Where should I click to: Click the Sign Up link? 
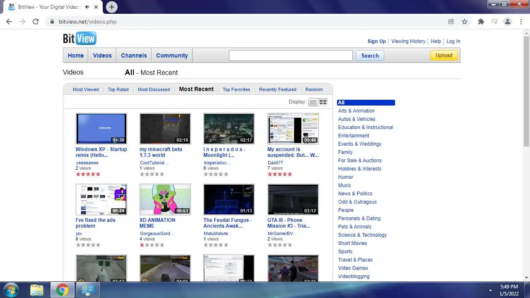[377, 41]
